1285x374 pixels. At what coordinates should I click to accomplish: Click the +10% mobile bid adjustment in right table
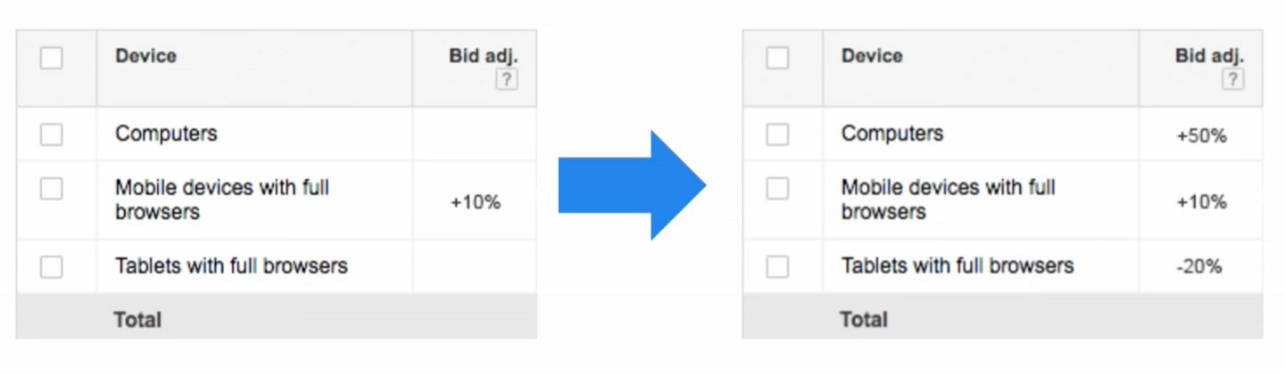[1201, 202]
